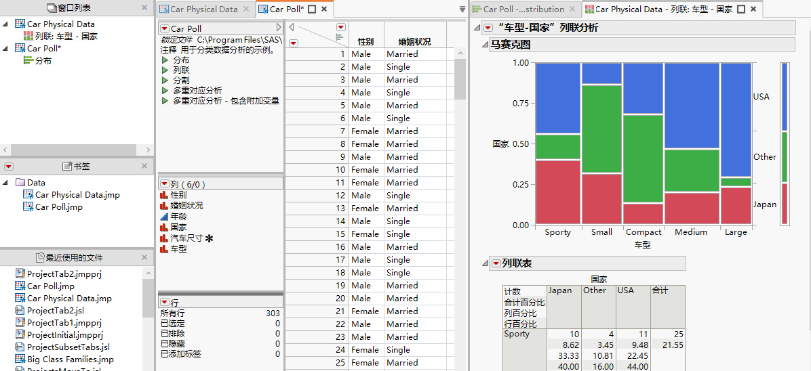Run the 多重对应分析 script (green triangle)

(x=165, y=91)
